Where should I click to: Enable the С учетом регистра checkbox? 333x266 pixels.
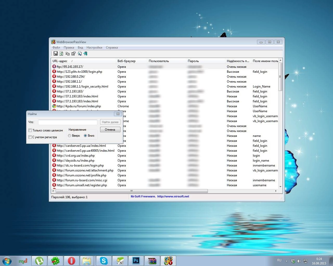[30, 137]
